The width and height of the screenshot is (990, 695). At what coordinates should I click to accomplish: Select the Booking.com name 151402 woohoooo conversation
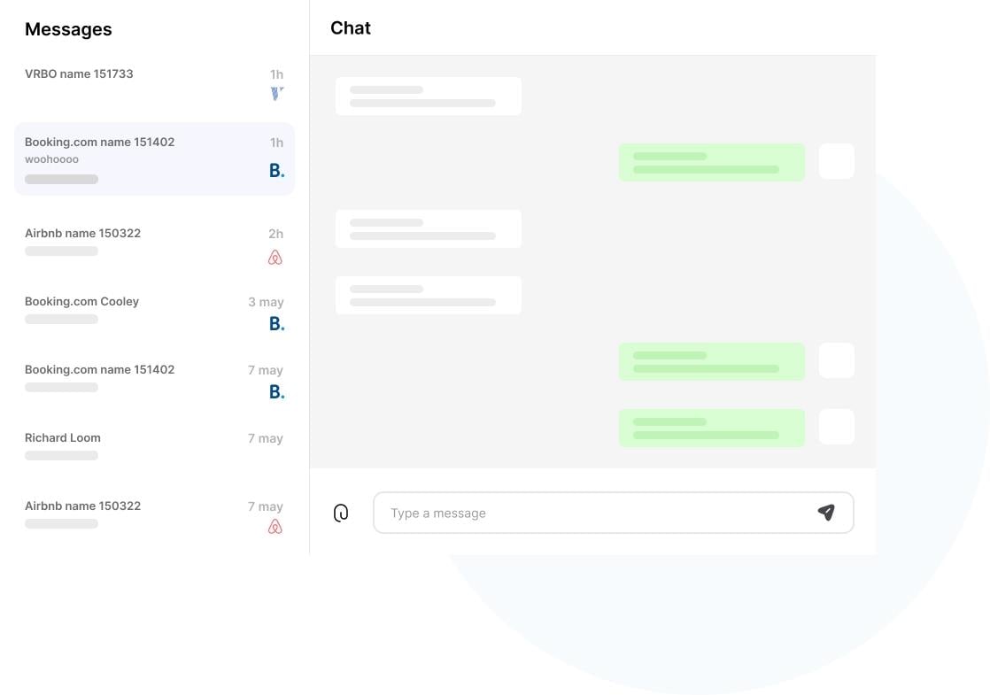tap(154, 158)
